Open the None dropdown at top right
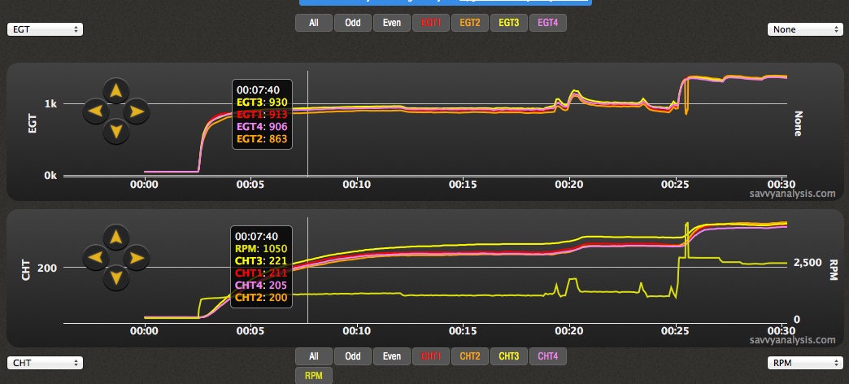This screenshot has width=849, height=384. [804, 29]
